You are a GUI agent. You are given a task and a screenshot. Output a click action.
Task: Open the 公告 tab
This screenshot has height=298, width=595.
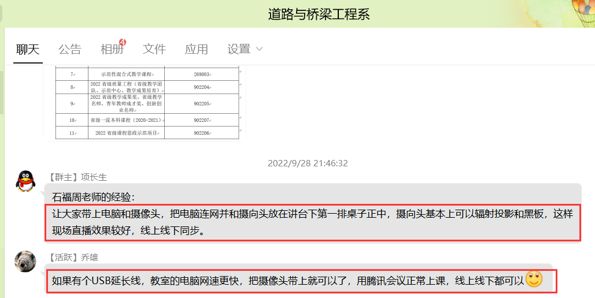tap(70, 49)
